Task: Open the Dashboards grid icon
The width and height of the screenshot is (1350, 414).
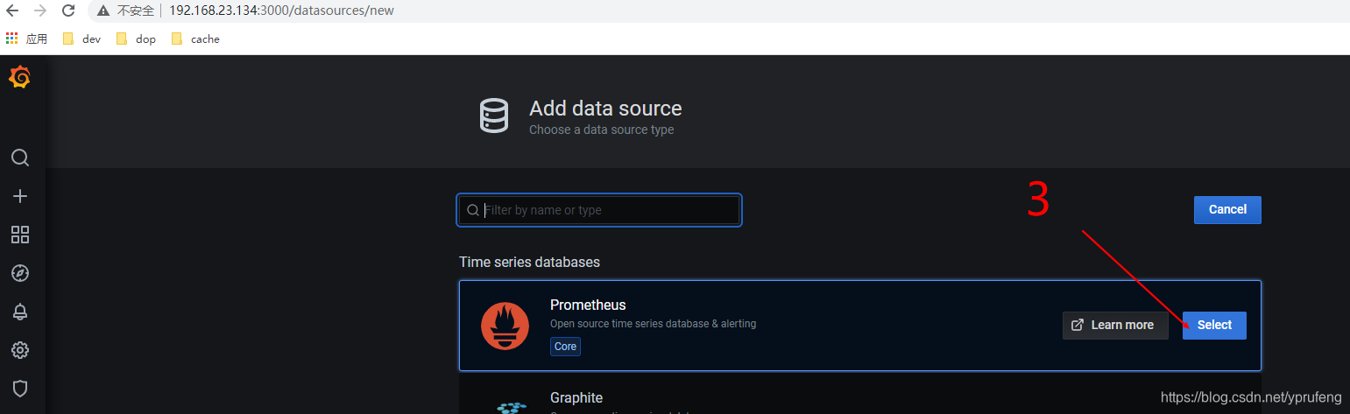Action: (20, 235)
